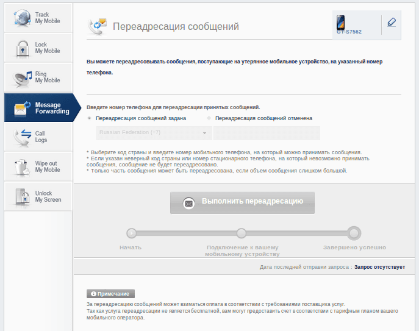Select radio Переадресация сообщений отменена
Viewport: 419px width, 331px height.
(209, 118)
